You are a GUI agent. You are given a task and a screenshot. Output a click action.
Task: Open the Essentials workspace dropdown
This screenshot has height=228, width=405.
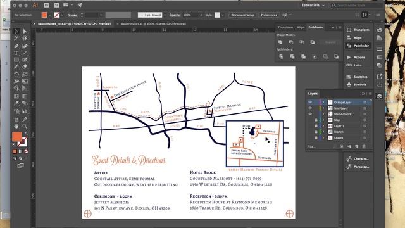[313, 5]
